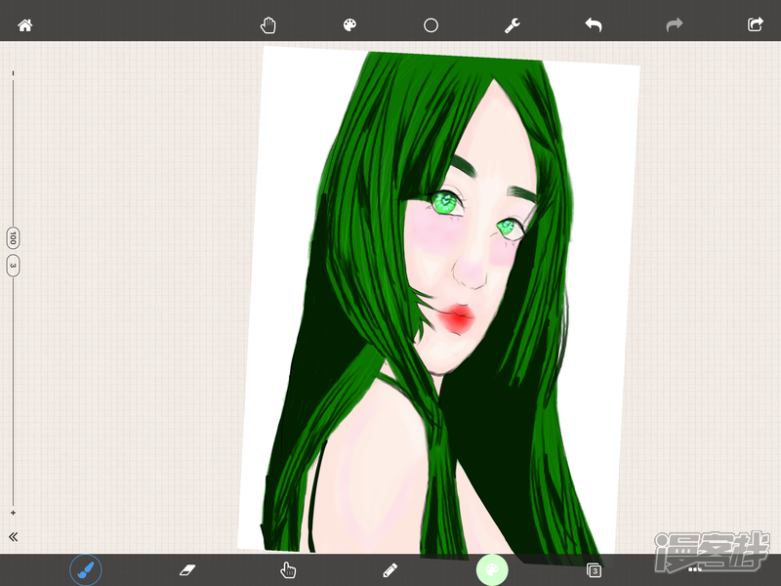
Task: Switch to the eraser tool
Action: tap(188, 569)
